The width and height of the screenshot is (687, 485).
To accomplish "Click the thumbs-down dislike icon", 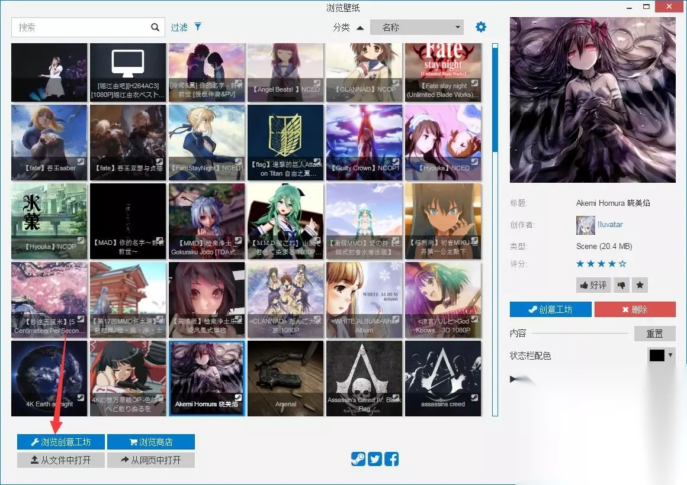I will pyautogui.click(x=621, y=286).
